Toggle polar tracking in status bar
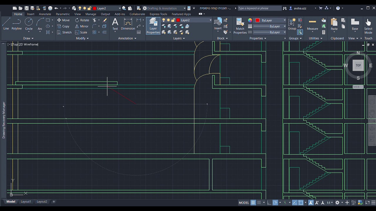The width and height of the screenshot is (376, 211). [x=275, y=203]
